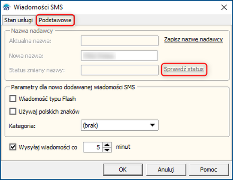Screen dimensions: 233x180
Task: Click the Kategoria dropdown arrow
Action: pyautogui.click(x=152, y=125)
